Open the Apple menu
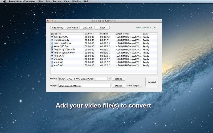The height and width of the screenshot is (133, 213). 5,2
